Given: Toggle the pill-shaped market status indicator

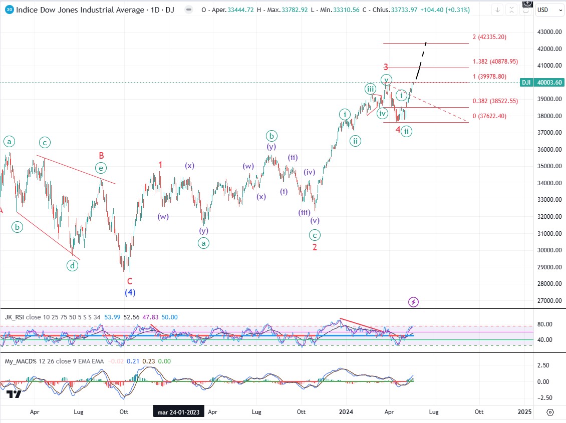Looking at the screenshot, I should click(188, 10).
